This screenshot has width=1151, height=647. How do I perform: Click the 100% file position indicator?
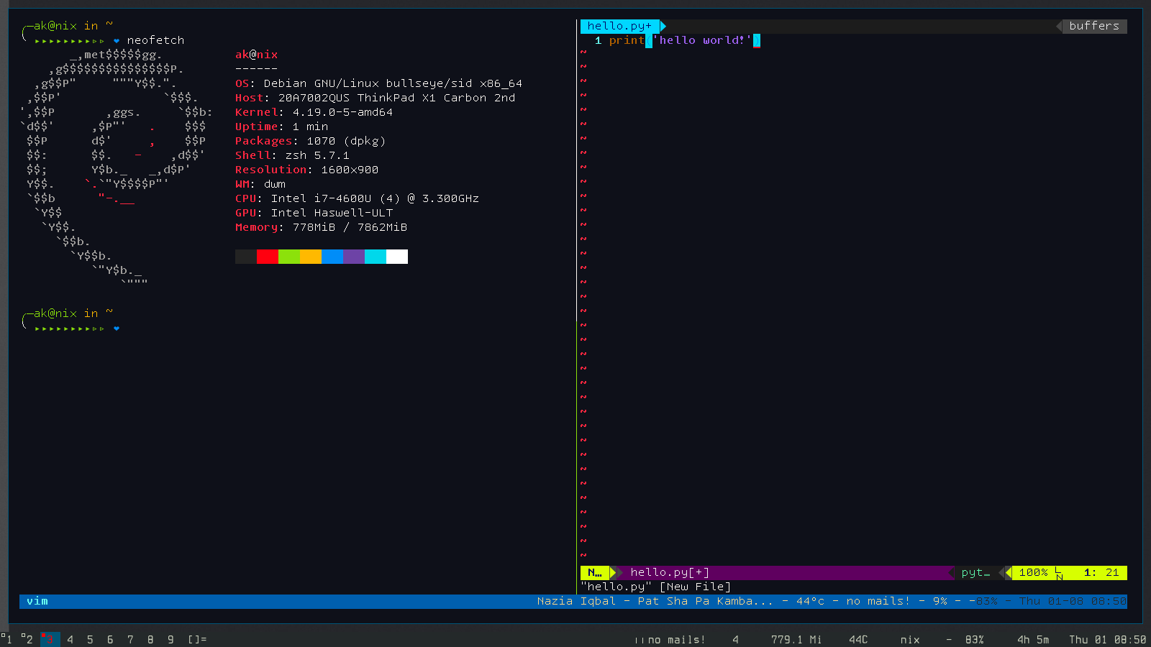tap(1033, 572)
